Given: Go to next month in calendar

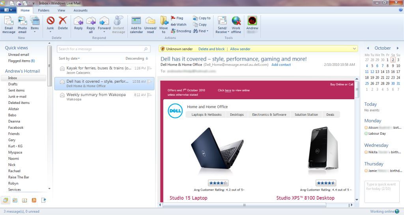Looking at the screenshot, I should tap(398, 48).
